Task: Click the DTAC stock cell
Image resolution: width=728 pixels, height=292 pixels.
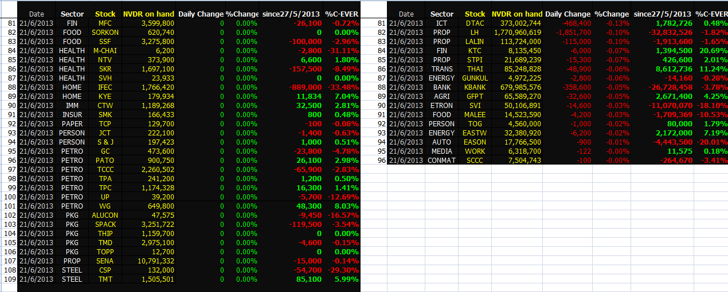Action: click(x=475, y=23)
